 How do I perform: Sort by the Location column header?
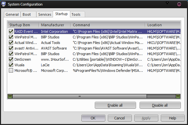pos(163,25)
